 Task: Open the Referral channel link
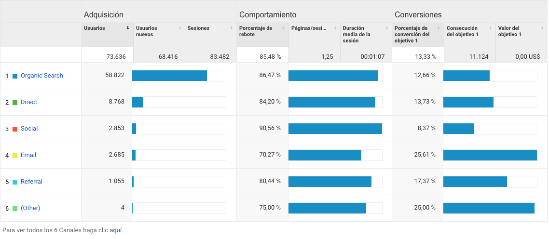31,182
